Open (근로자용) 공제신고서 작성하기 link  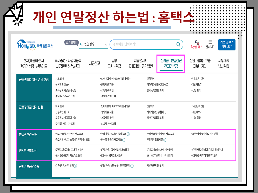coord(69,150)
